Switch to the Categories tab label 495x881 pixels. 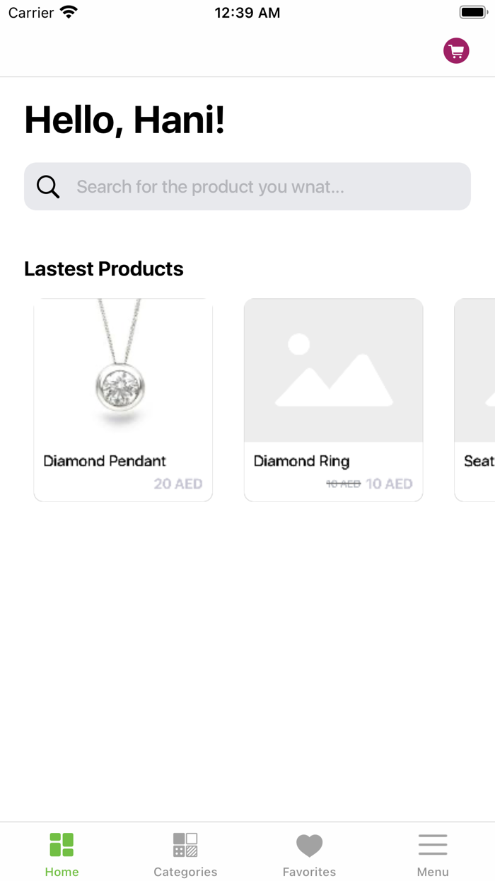coord(185,872)
